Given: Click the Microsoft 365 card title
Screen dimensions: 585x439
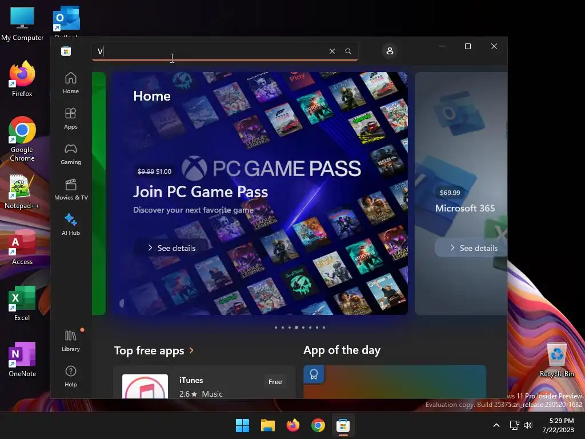Looking at the screenshot, I should coord(465,208).
